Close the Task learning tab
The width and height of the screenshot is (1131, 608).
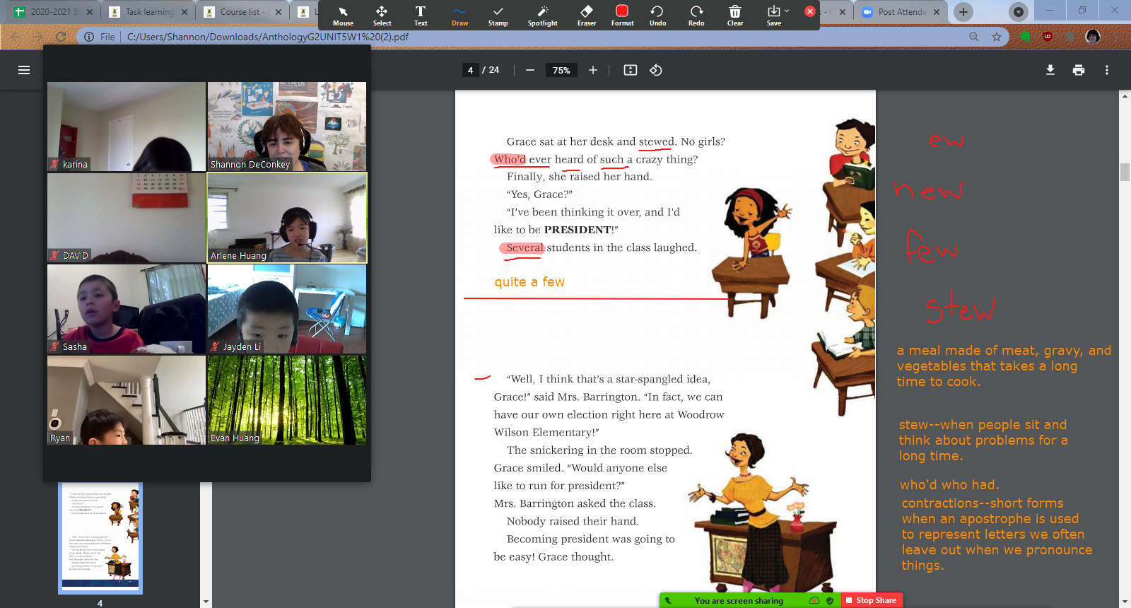pyautogui.click(x=184, y=12)
